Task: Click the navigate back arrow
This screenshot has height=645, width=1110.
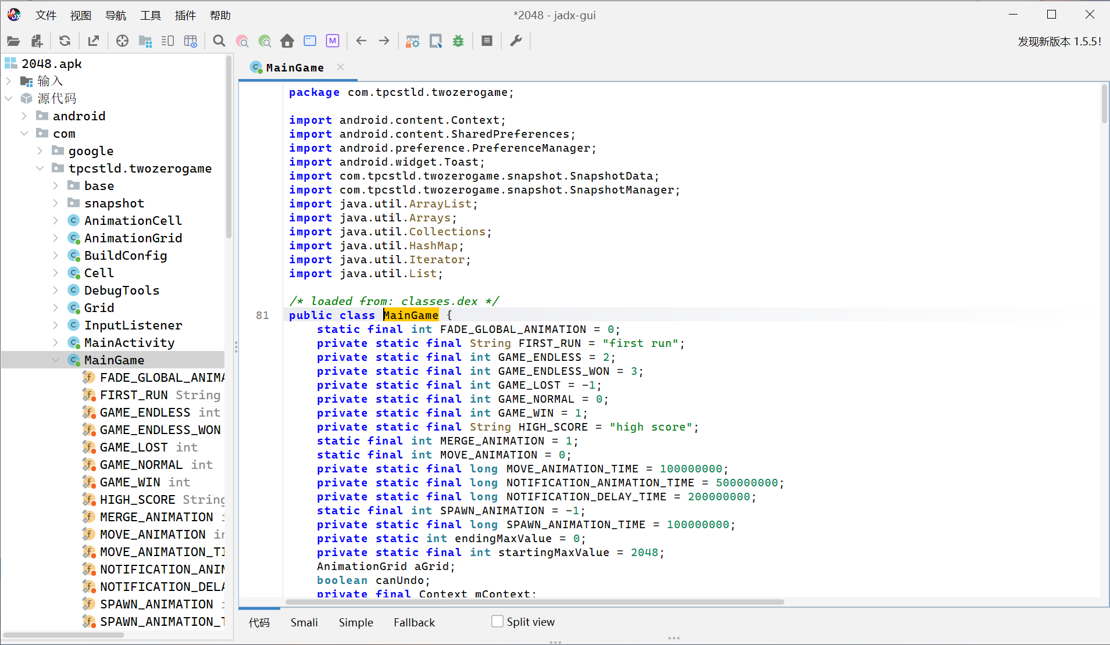Action: (x=361, y=41)
